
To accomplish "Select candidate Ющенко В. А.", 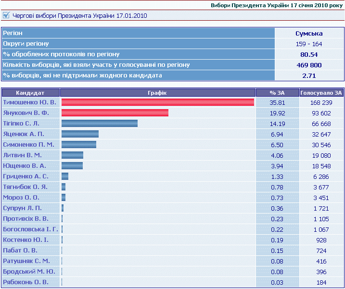I will tap(24, 166).
